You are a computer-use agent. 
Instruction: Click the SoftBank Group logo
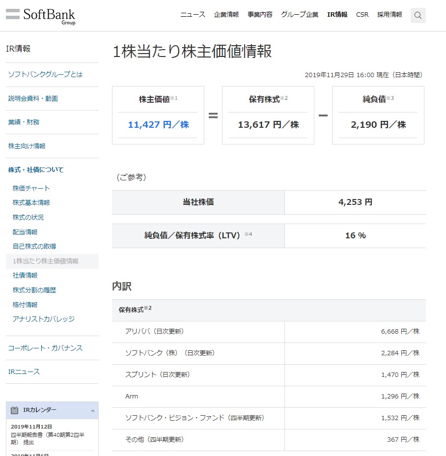(41, 16)
